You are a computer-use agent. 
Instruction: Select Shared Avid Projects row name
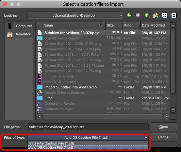[62, 38]
